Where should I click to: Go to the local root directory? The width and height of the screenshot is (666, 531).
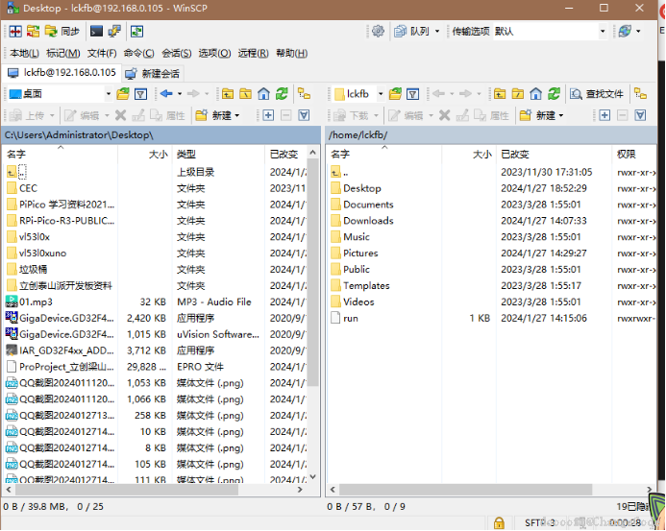point(245,94)
